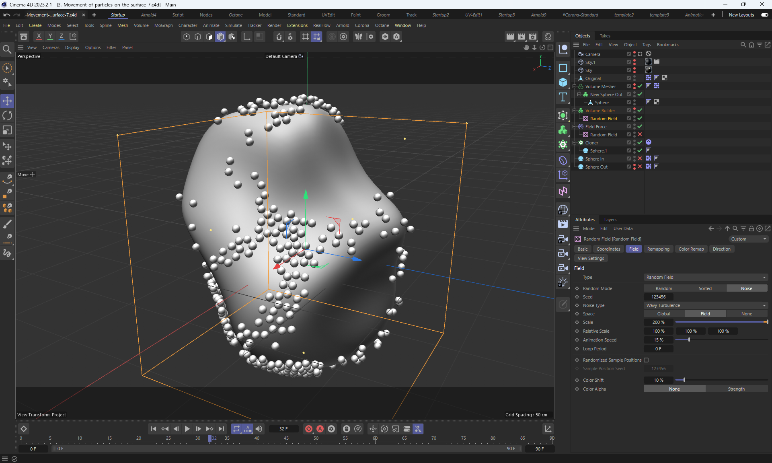The width and height of the screenshot is (772, 463).
Task: Switch to the Remapping tab
Action: click(658, 249)
